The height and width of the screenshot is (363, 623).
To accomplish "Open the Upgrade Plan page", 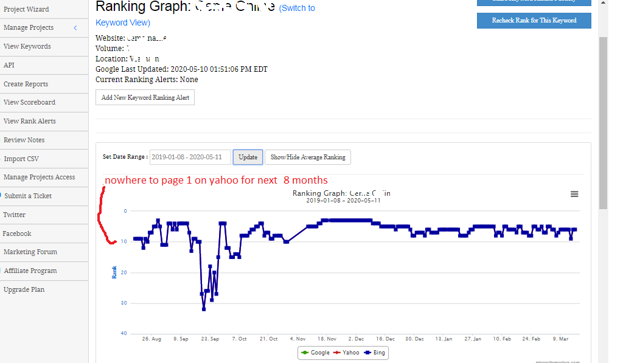I will [24, 289].
